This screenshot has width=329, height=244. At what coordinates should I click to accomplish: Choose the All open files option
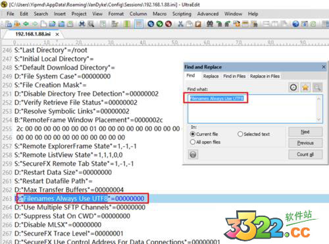coord(193,142)
